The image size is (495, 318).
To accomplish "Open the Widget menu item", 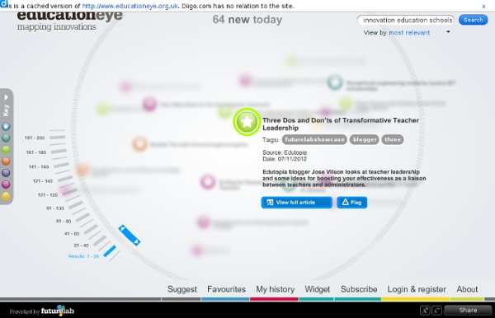I will (x=318, y=289).
